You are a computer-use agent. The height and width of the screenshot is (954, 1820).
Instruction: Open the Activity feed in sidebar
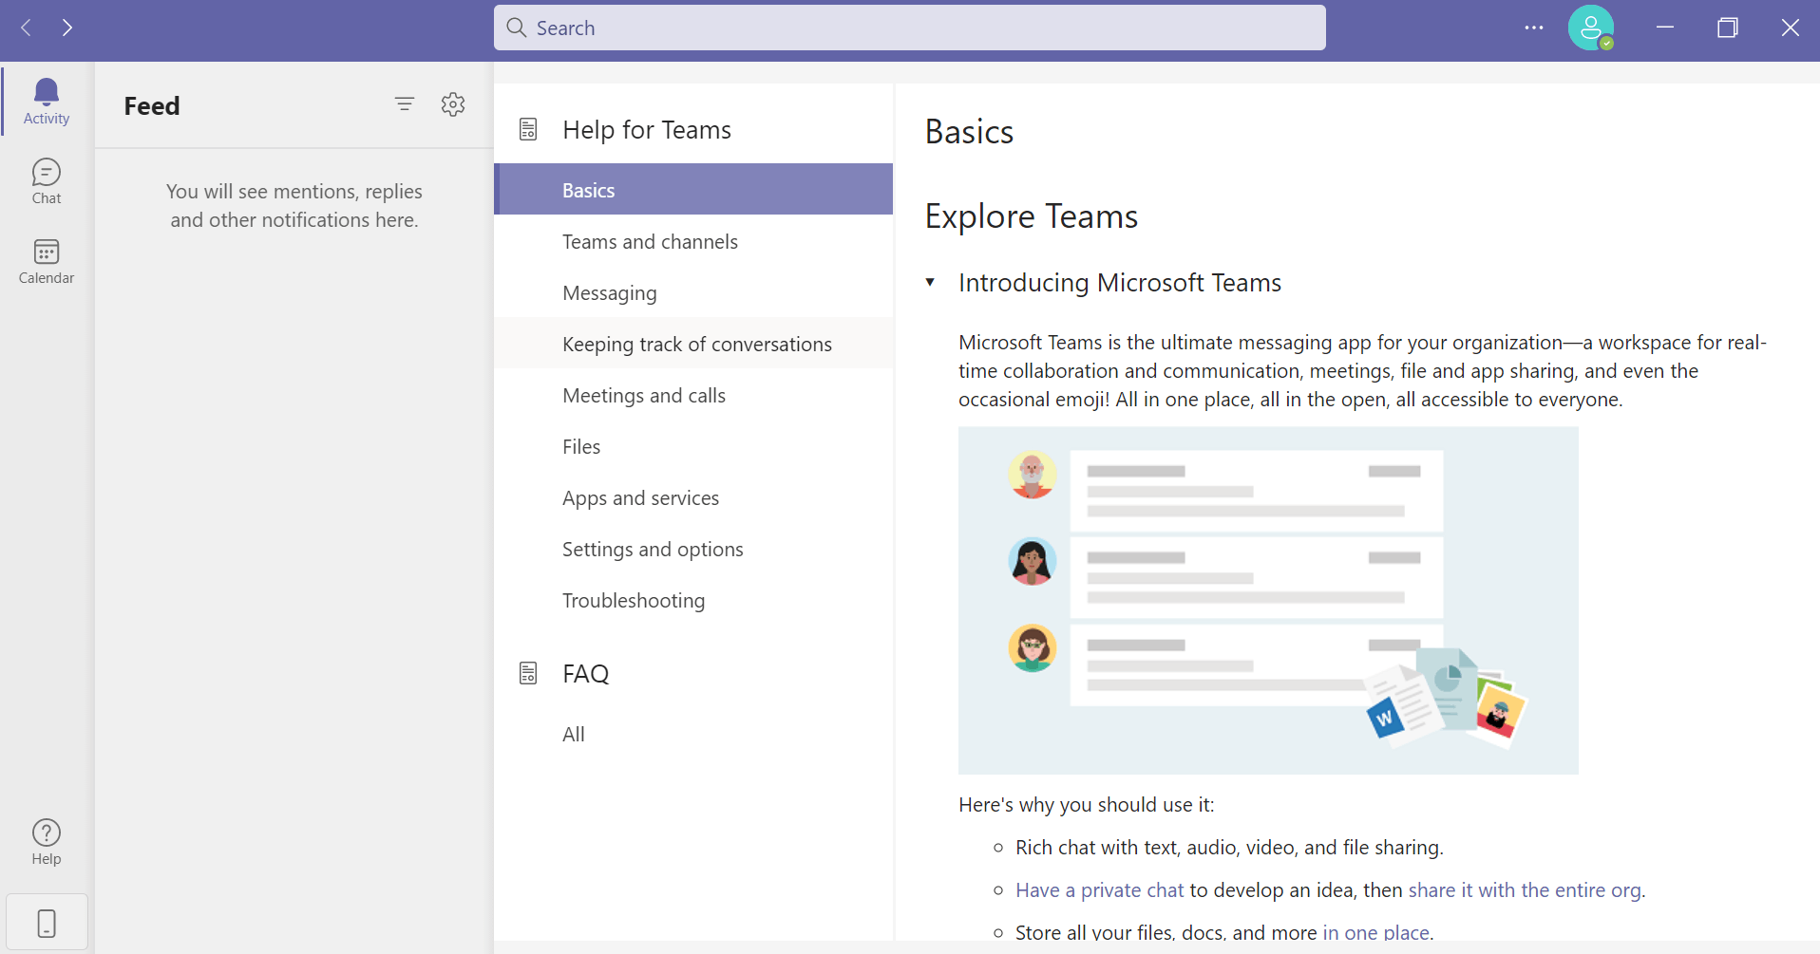47,102
